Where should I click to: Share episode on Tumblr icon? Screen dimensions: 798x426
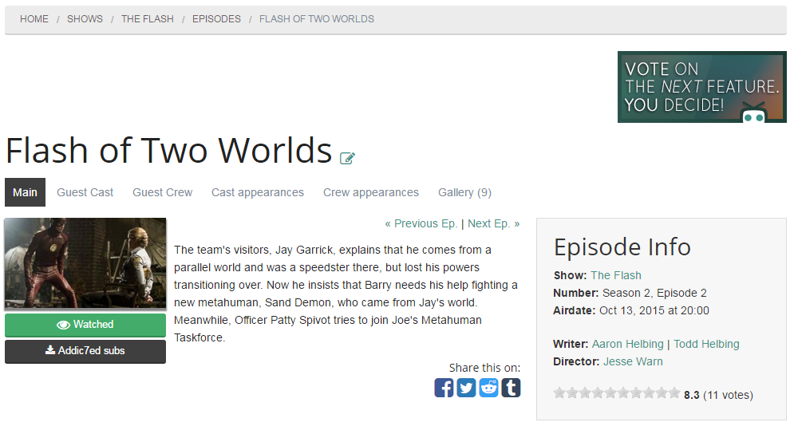pyautogui.click(x=511, y=388)
